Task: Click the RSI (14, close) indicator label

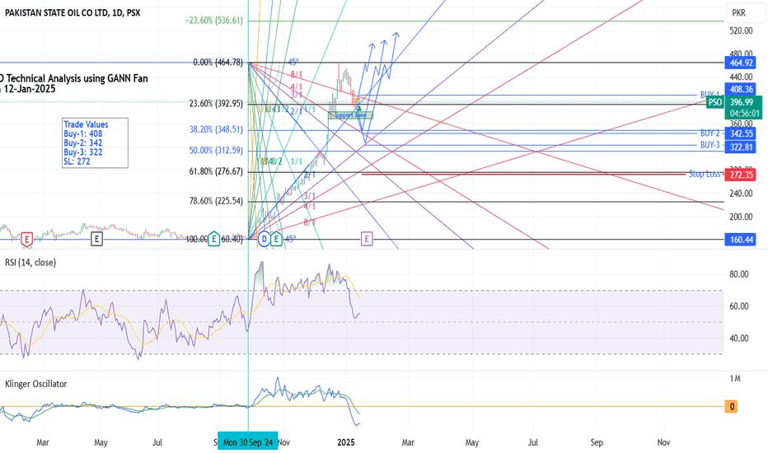Action: 30,263
